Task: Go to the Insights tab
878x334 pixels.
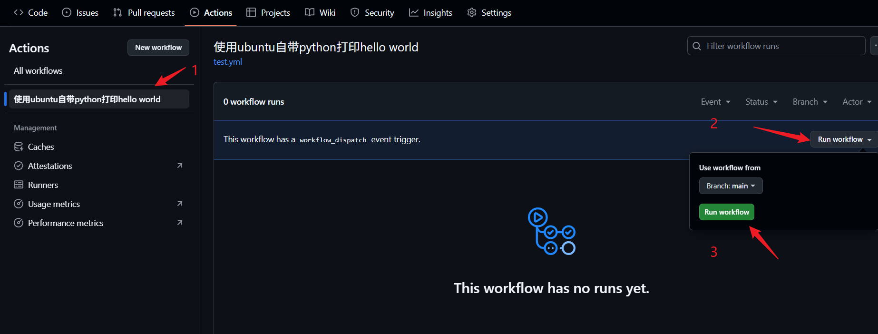Action: coord(430,13)
